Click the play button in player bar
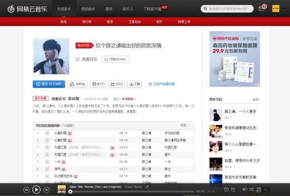The image size is (290, 196). coord(36,190)
